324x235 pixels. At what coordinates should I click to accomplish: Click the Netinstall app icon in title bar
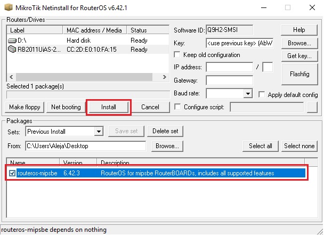pos(9,7)
